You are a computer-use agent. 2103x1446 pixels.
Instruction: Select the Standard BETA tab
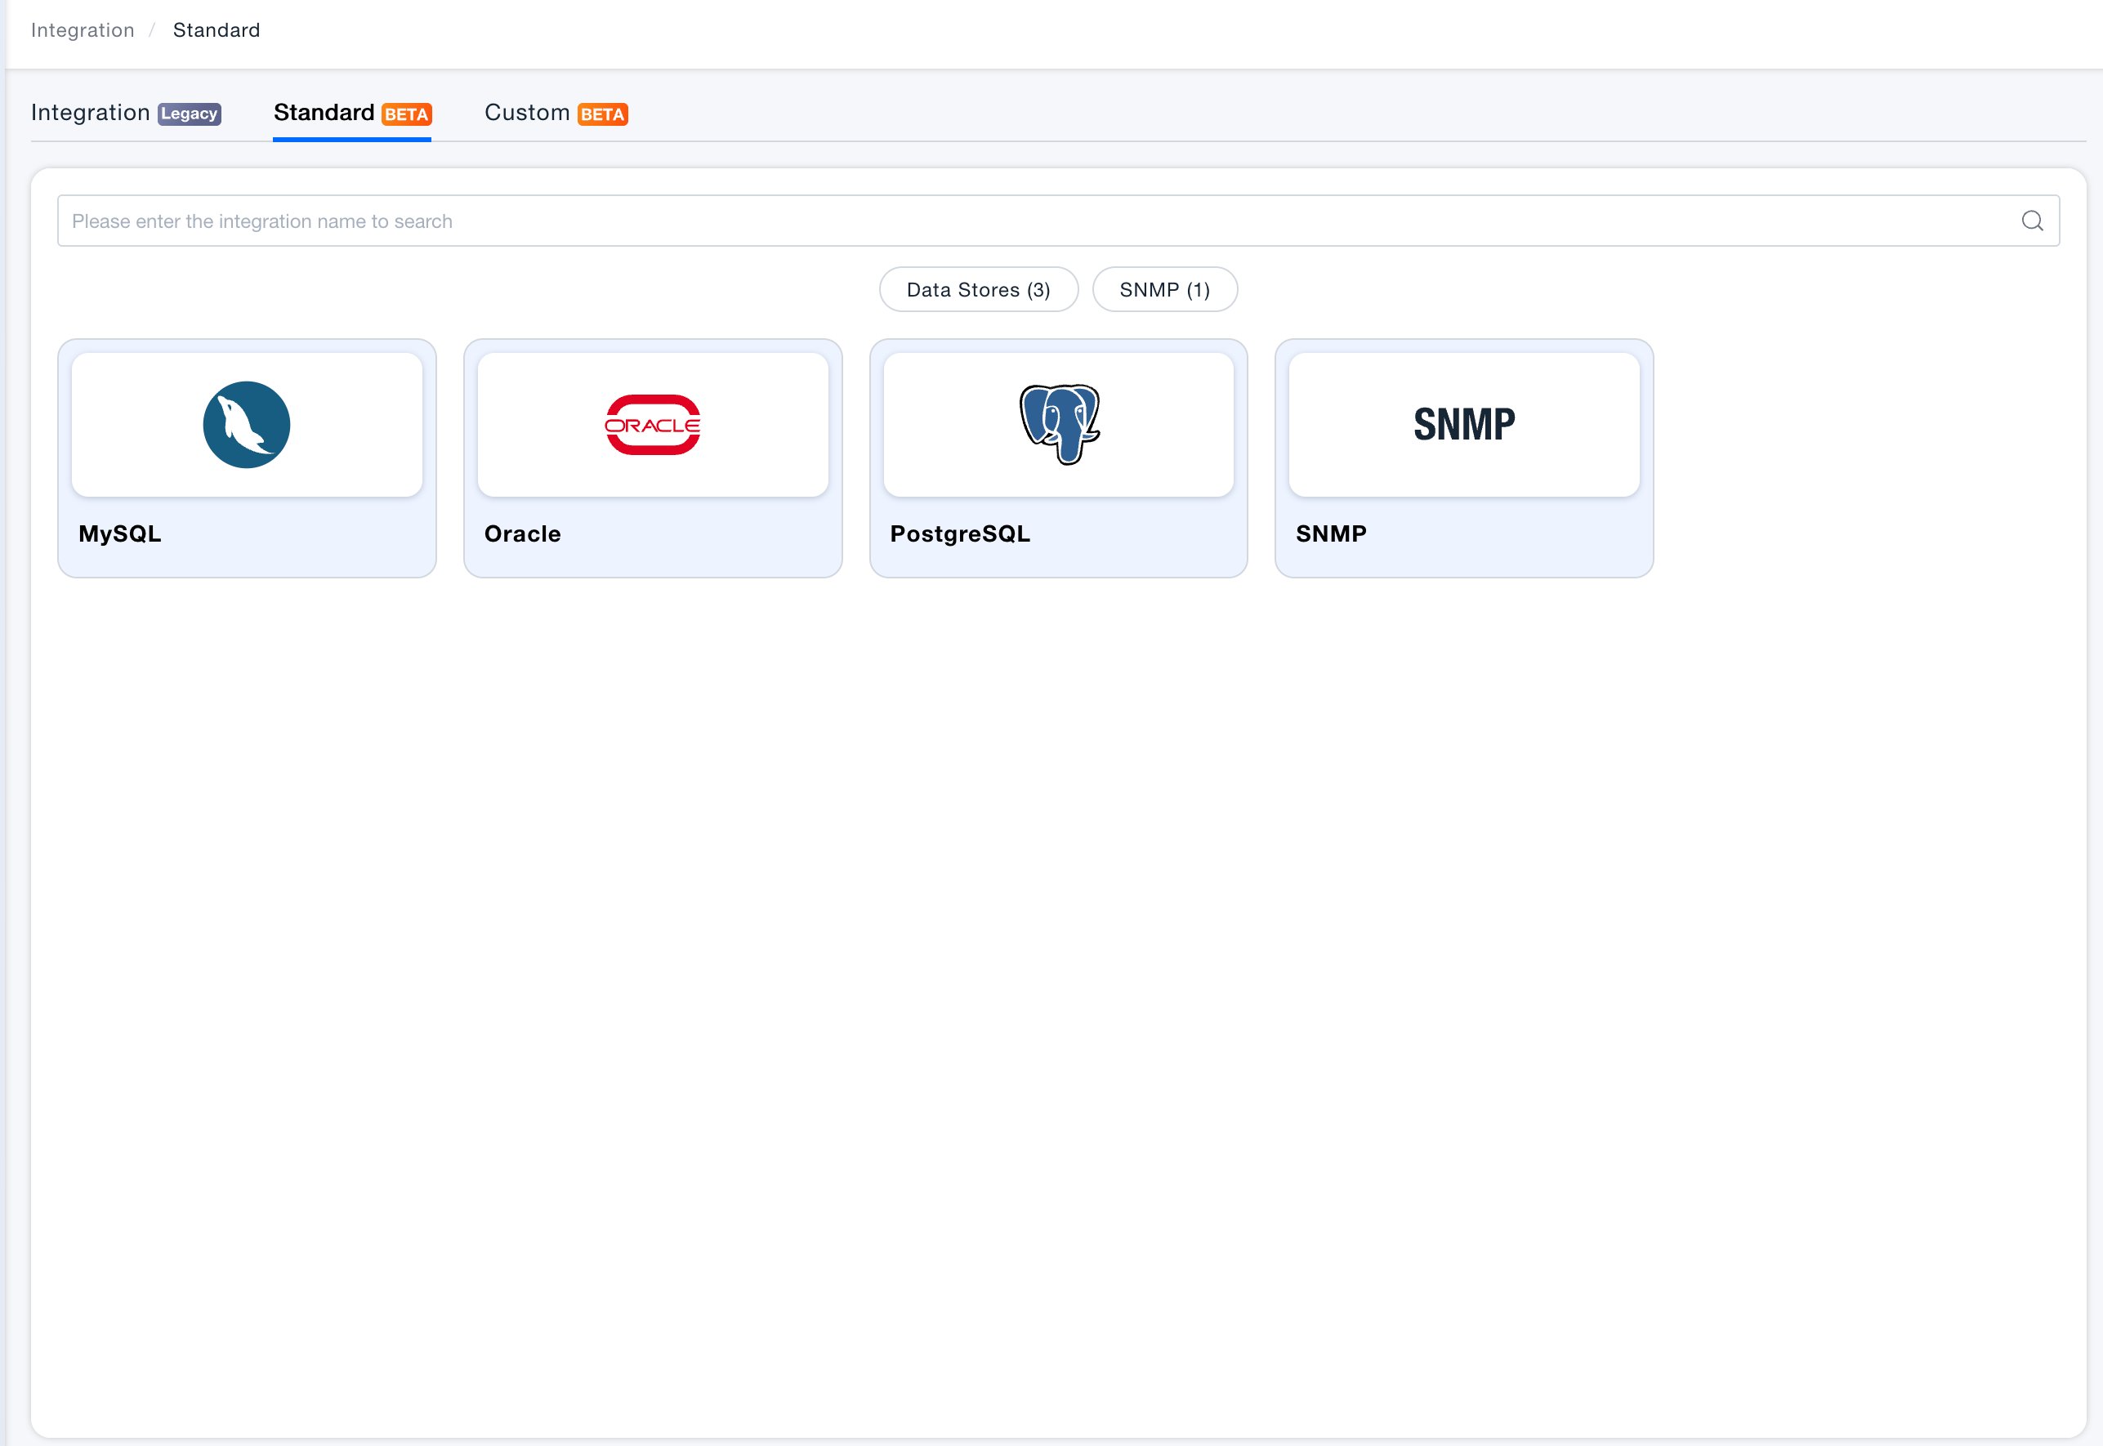coord(352,114)
